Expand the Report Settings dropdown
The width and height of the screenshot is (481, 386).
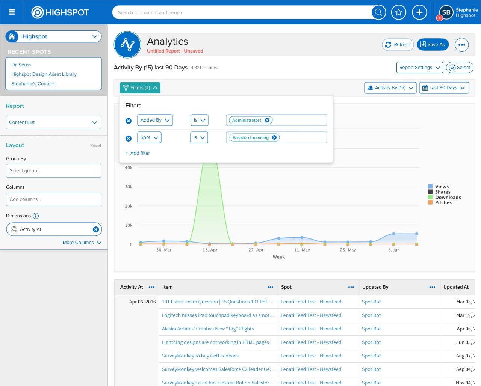(x=419, y=68)
